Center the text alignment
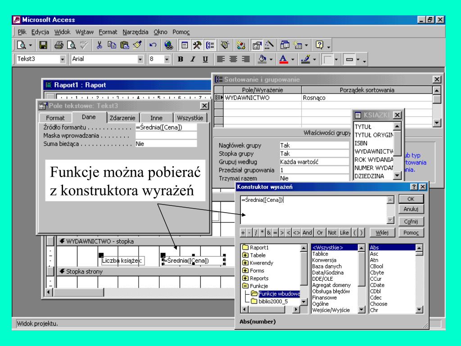Screen dimensions: 461x346 pos(233,59)
